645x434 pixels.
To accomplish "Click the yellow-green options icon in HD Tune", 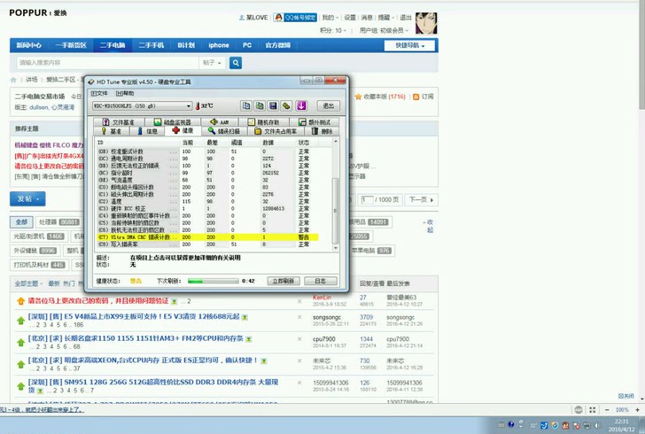I will point(287,105).
